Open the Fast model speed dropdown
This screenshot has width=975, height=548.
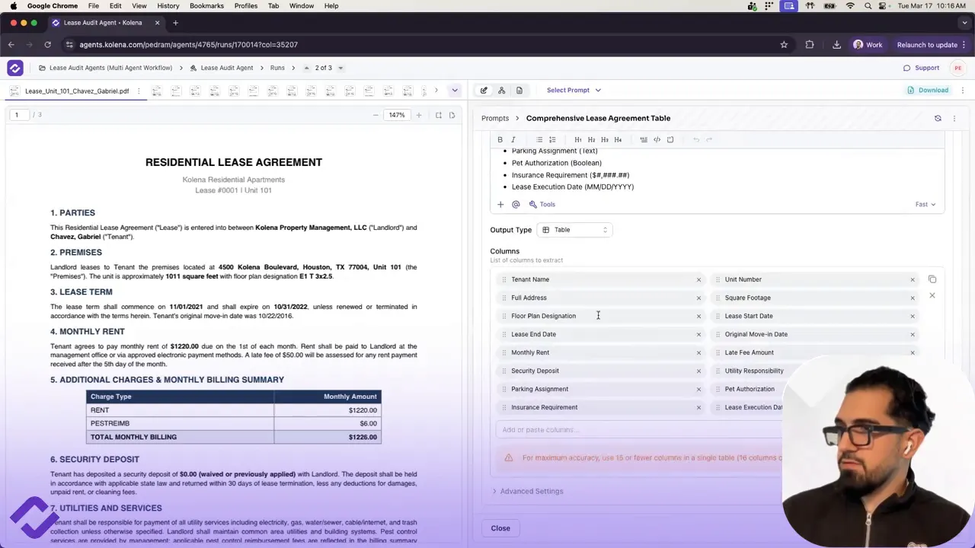(x=925, y=204)
